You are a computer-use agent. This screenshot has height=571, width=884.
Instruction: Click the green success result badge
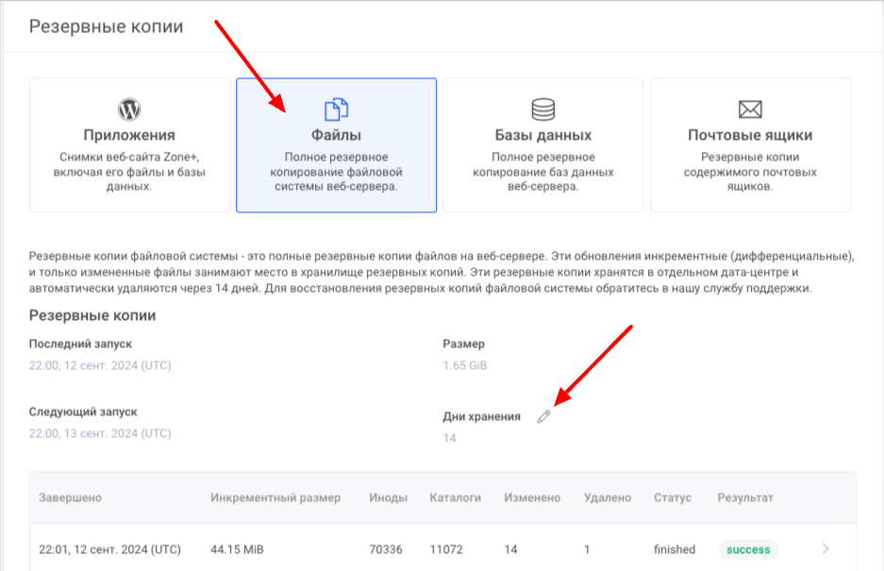tap(748, 549)
